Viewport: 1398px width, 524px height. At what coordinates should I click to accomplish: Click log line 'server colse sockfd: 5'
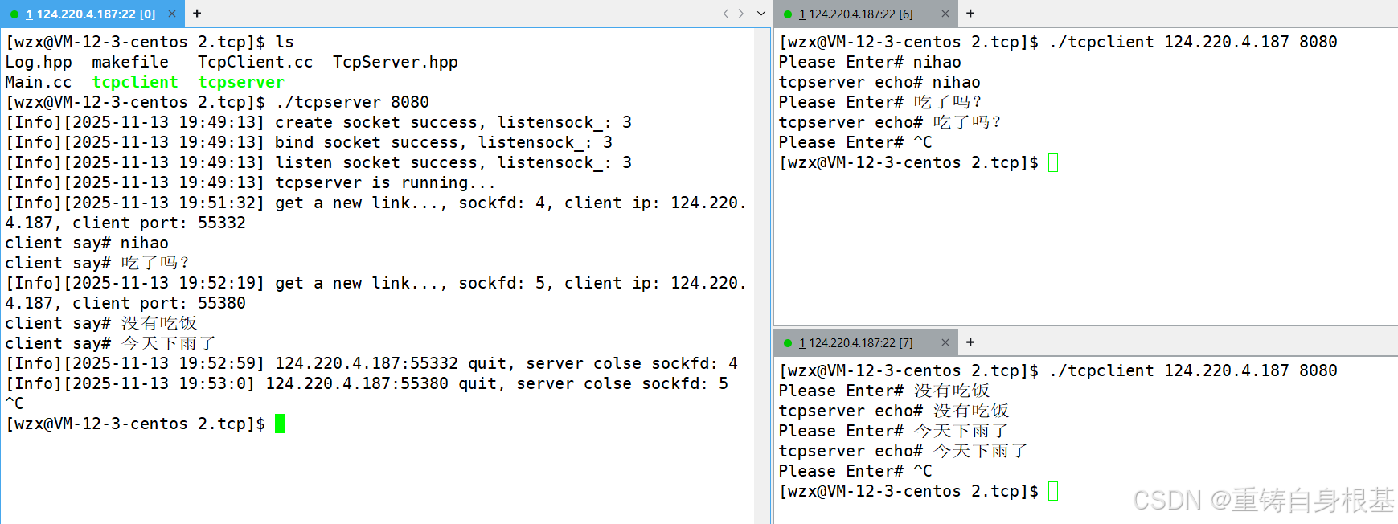pyautogui.click(x=367, y=383)
